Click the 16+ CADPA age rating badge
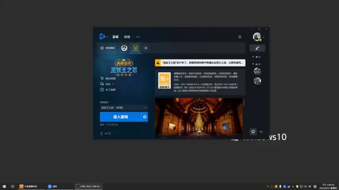Image resolution: width=339 pixels, height=190 pixels. [x=164, y=81]
